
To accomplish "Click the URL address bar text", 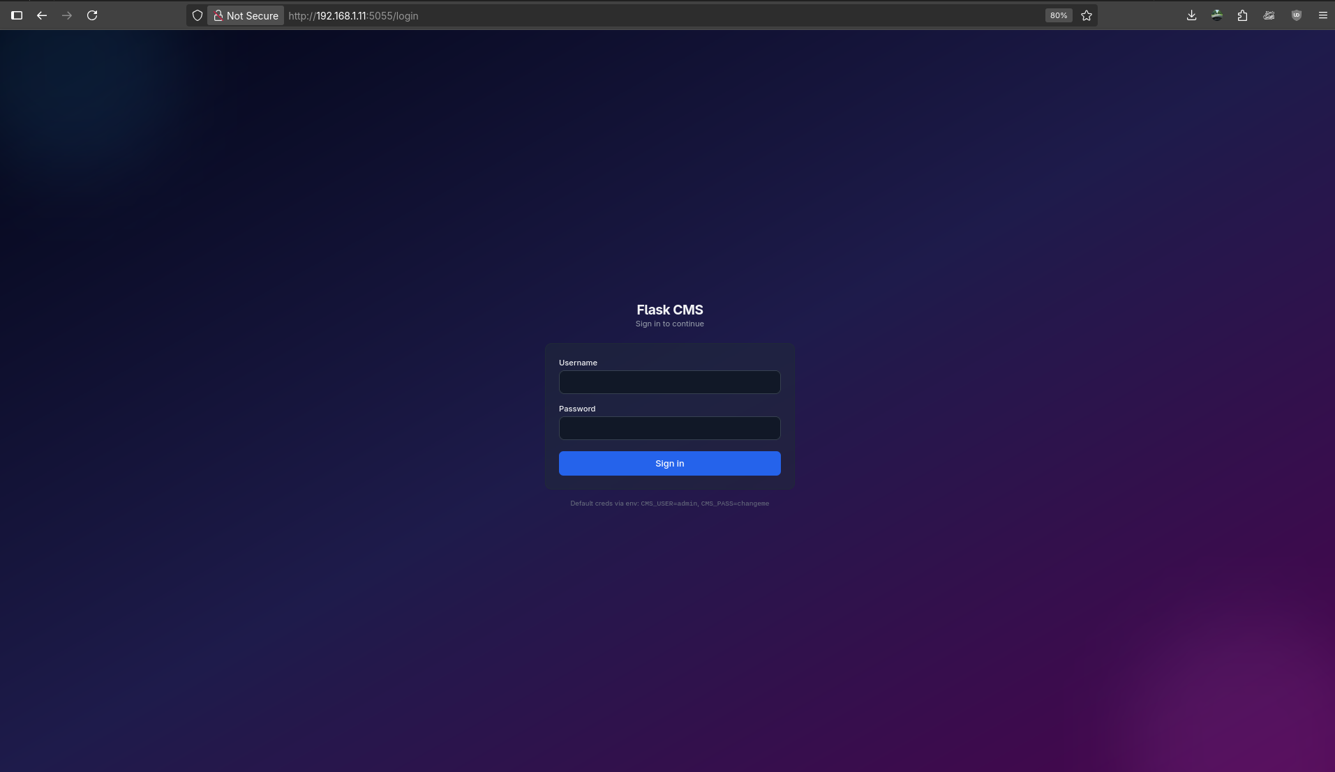I will point(353,15).
